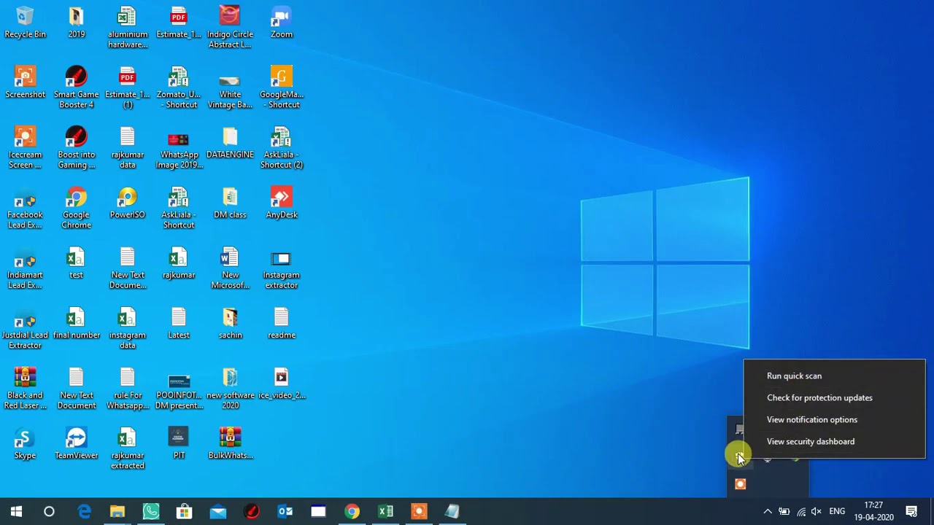Select Run quick scan from context menu

794,376
